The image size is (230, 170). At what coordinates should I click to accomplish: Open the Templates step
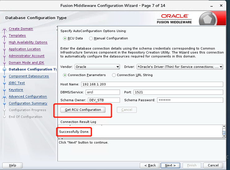[x=17, y=35]
